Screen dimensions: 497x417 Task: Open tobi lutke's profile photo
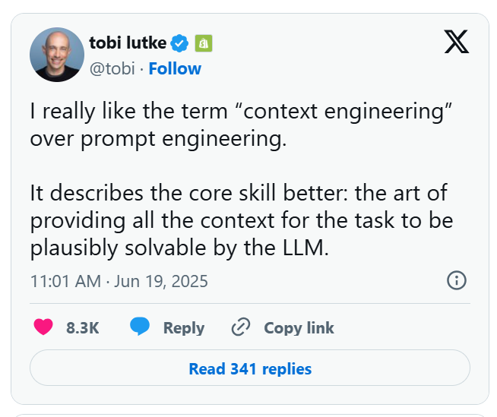click(57, 55)
